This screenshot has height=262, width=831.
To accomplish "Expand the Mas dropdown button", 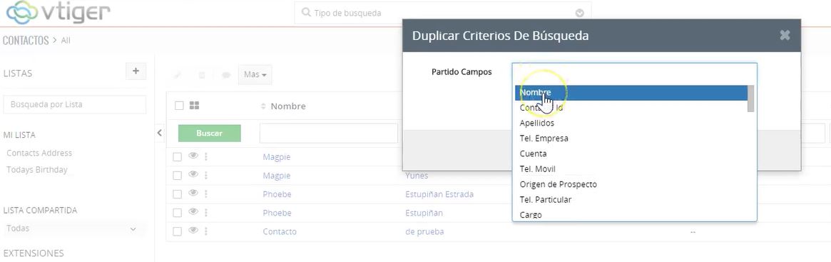I will point(255,75).
